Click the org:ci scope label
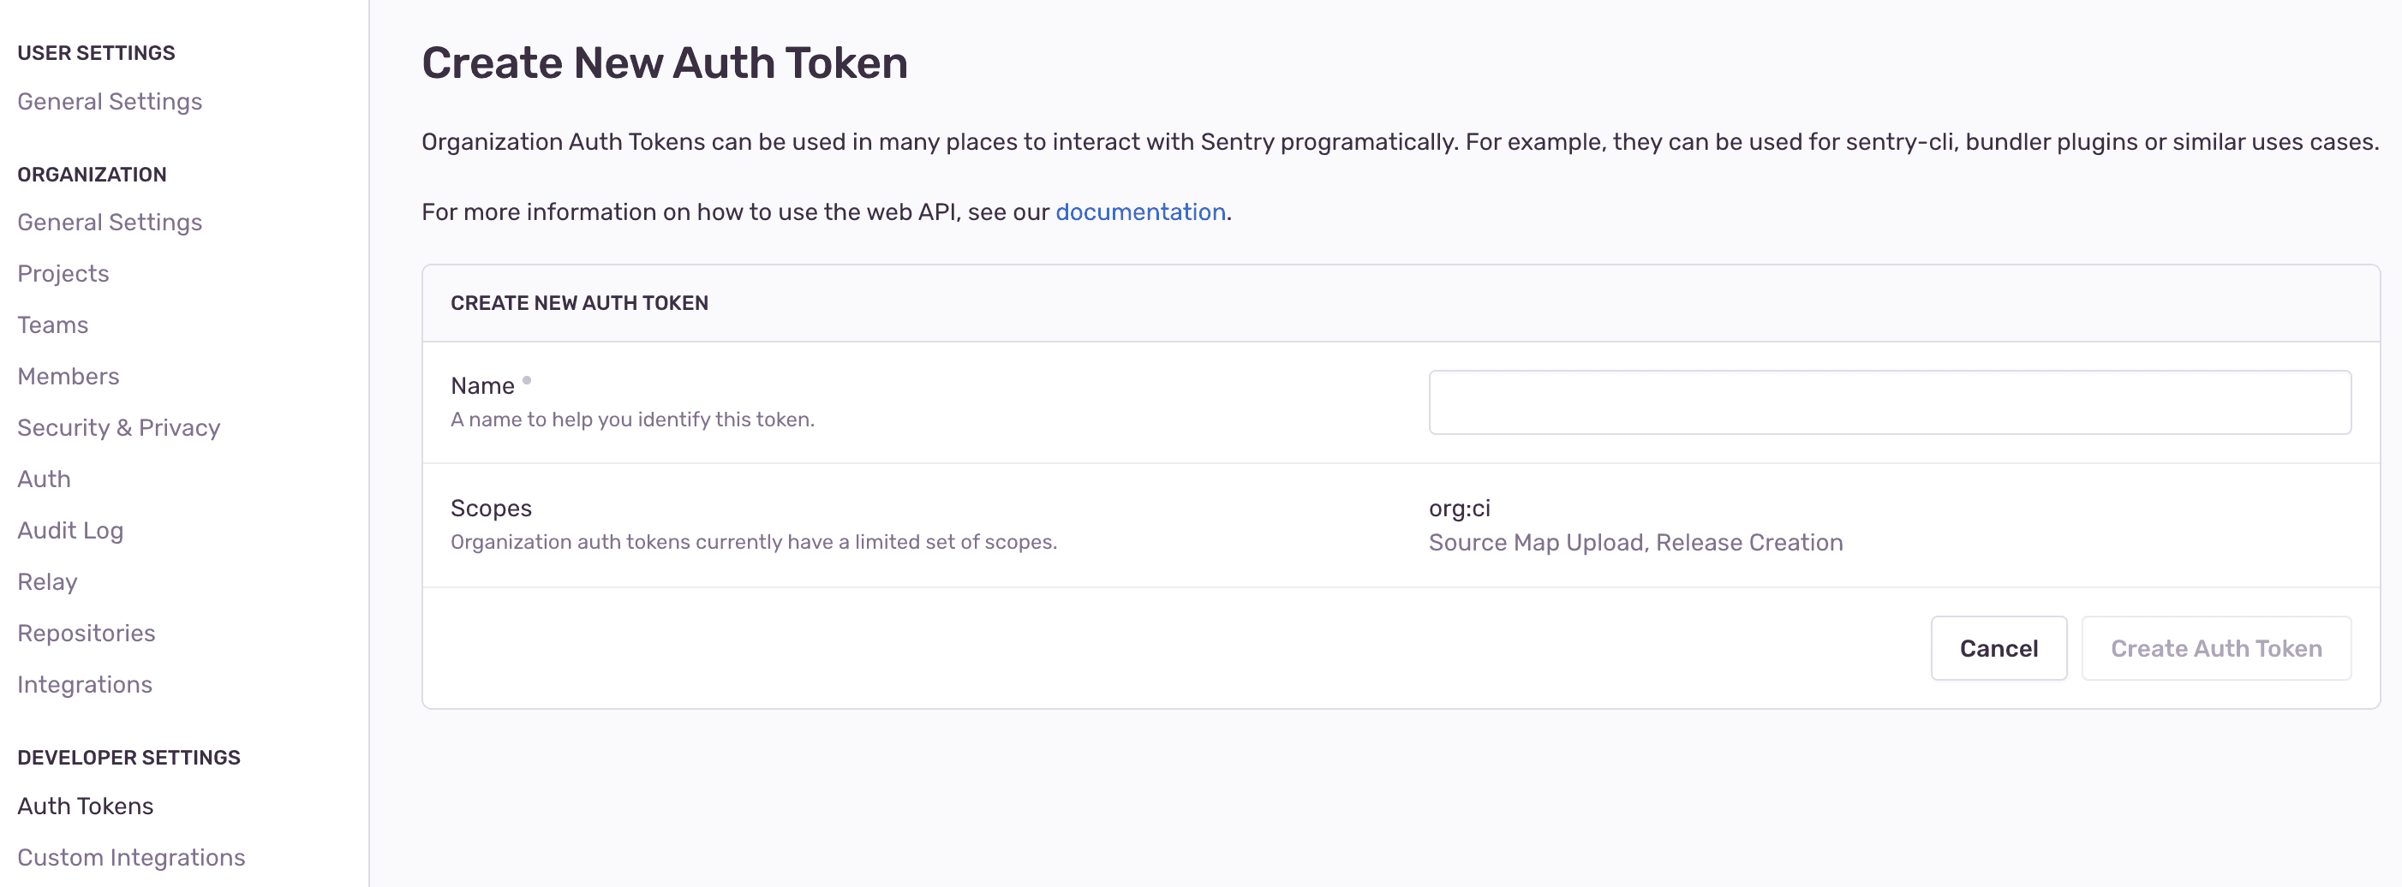This screenshot has width=2402, height=887. click(1460, 509)
